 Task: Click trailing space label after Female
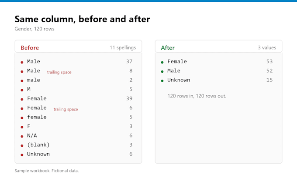66,109
